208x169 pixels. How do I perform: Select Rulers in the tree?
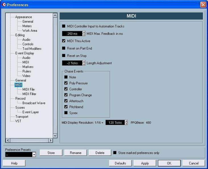pyautogui.click(x=27, y=71)
